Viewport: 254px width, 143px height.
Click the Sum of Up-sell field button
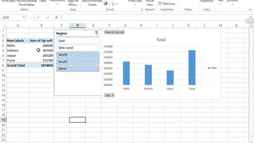114,32
